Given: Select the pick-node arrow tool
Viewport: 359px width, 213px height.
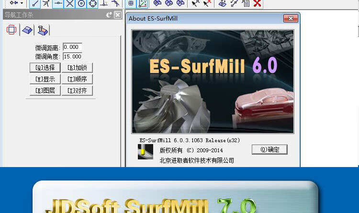Looking at the screenshot, I should click(195, 3).
